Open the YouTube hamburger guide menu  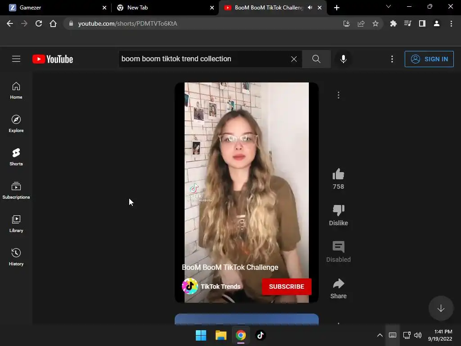tap(16, 59)
